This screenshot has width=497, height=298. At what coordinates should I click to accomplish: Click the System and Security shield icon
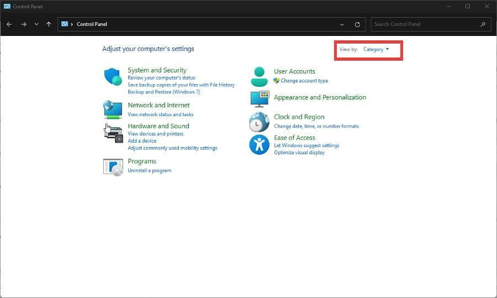click(x=113, y=77)
